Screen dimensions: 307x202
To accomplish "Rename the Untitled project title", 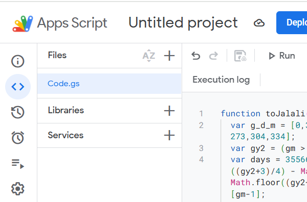I will point(183,23).
